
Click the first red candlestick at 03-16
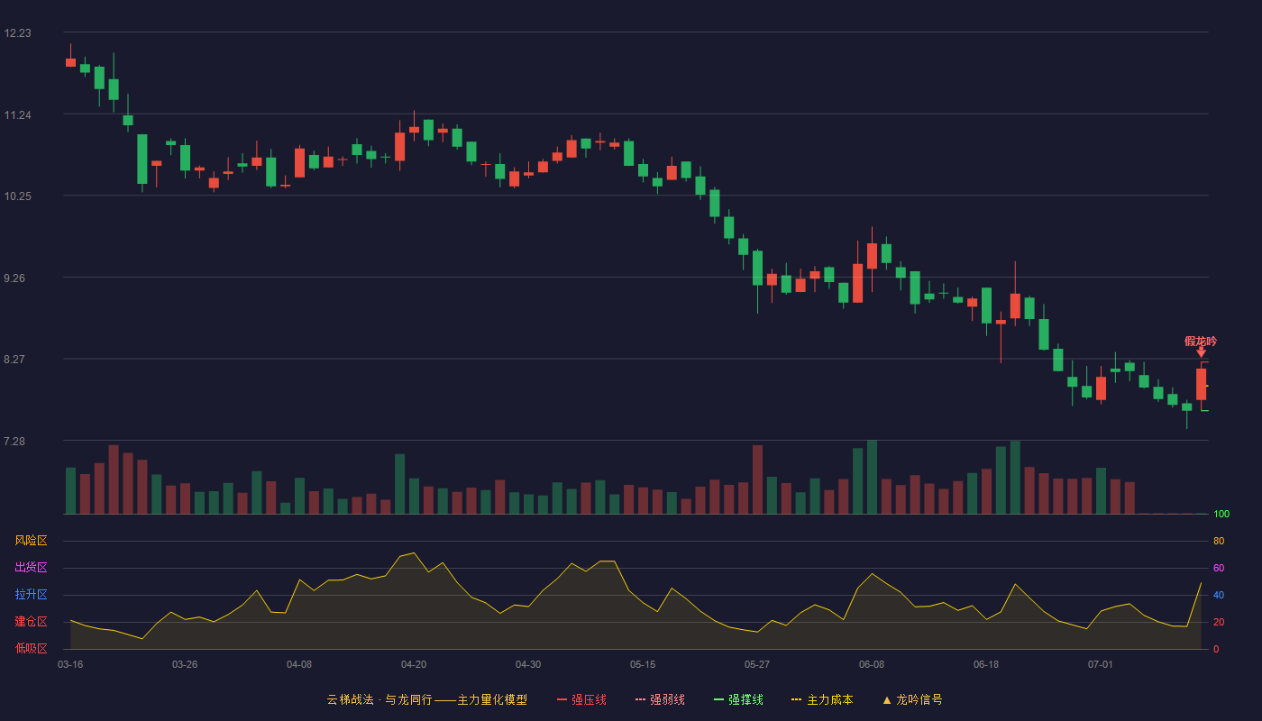click(70, 62)
